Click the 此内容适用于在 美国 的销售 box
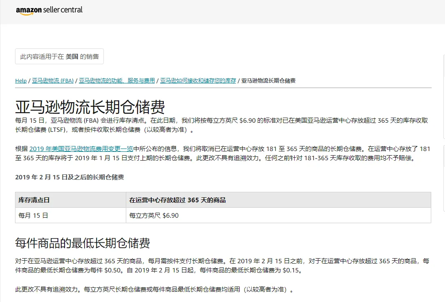Screen dimensions: 445x302 click(x=59, y=57)
